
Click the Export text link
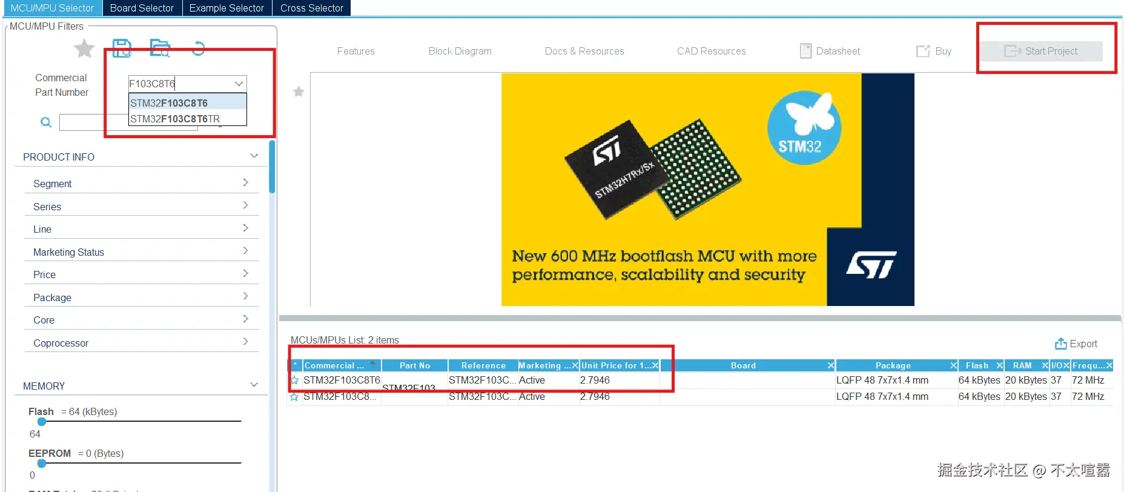point(1083,344)
